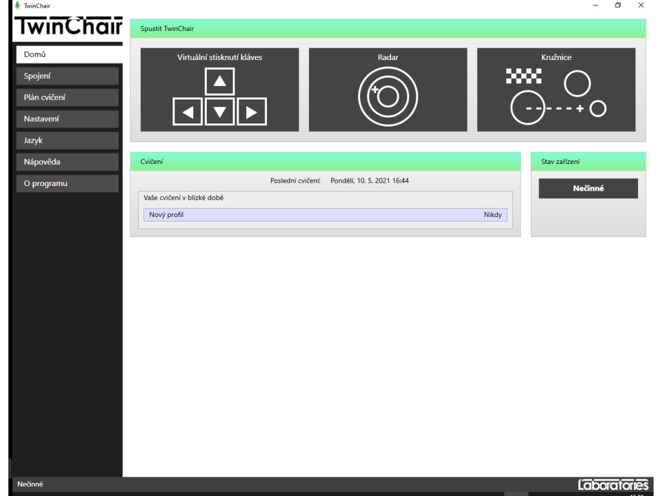Screen dimensions: 662x496
Task: Go to Plán cvičení section
Action: tap(67, 98)
